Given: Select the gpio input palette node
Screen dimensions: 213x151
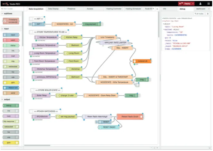Looking at the screenshot, I should click(11, 83).
